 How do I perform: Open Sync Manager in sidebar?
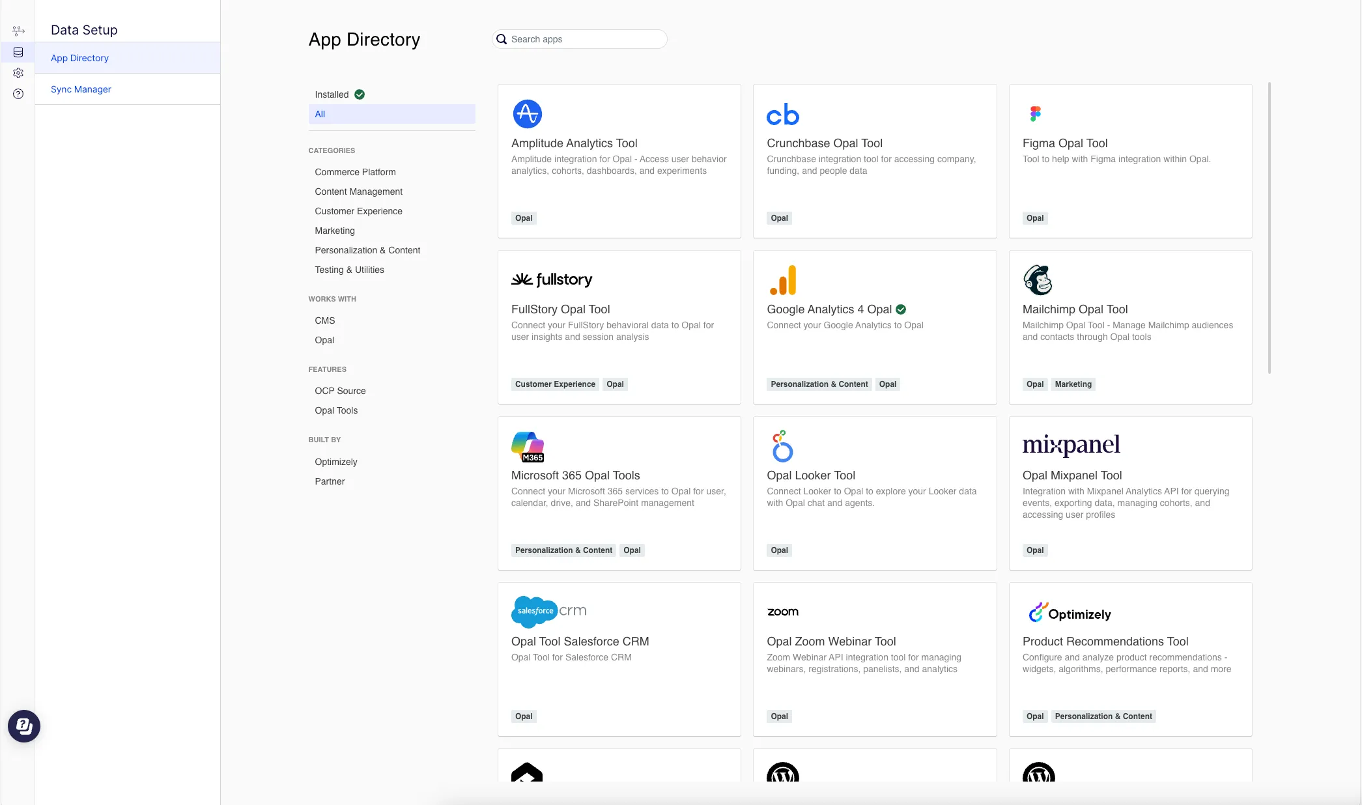click(x=128, y=89)
